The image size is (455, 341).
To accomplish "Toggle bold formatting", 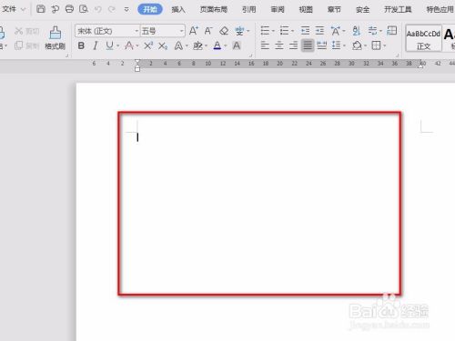I will [x=81, y=45].
